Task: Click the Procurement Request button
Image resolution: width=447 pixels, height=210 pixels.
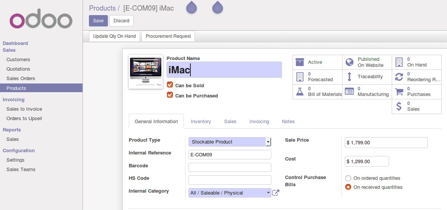Action: [x=168, y=36]
